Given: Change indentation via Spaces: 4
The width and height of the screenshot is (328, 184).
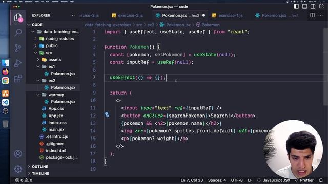Looking at the screenshot, I should coord(217,180).
